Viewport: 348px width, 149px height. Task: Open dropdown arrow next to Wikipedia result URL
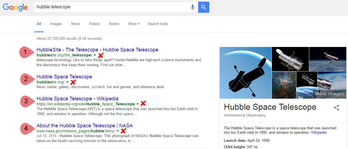pyautogui.click(x=138, y=104)
